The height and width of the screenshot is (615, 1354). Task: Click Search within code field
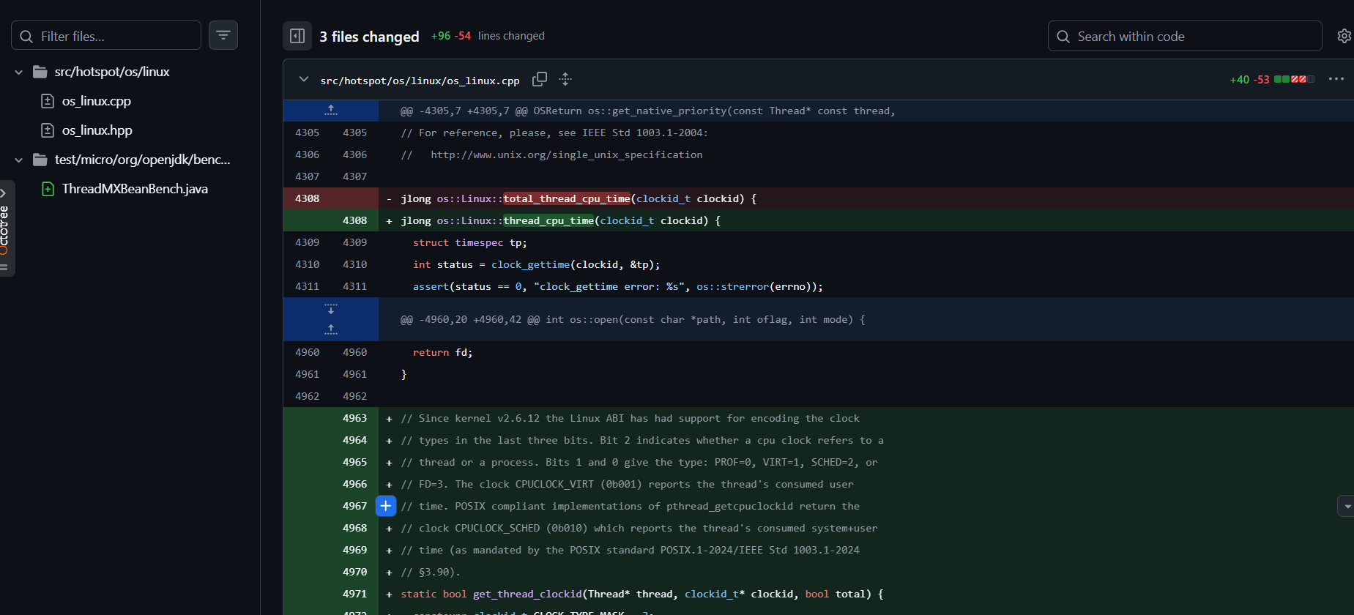(1185, 36)
